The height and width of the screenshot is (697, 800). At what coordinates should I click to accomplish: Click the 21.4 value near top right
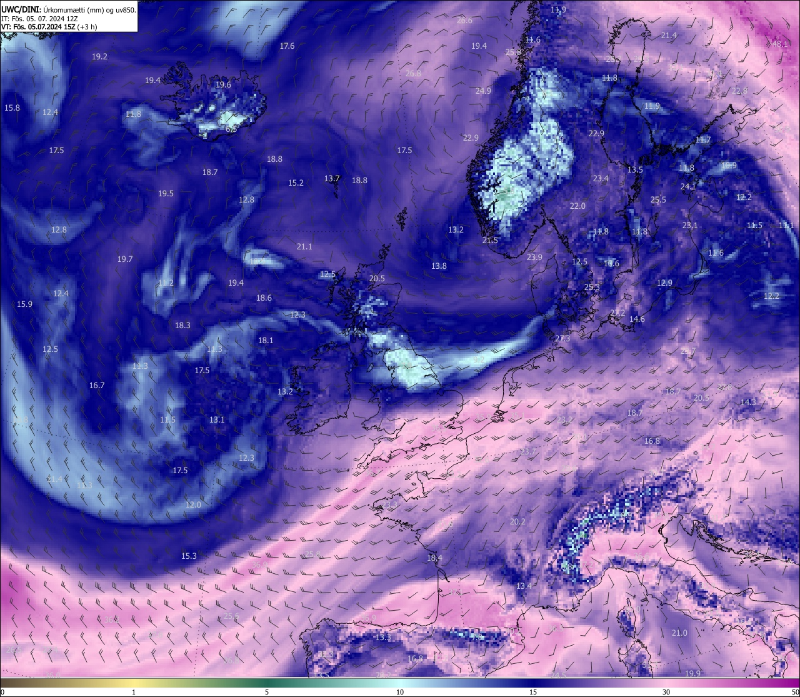pos(669,35)
